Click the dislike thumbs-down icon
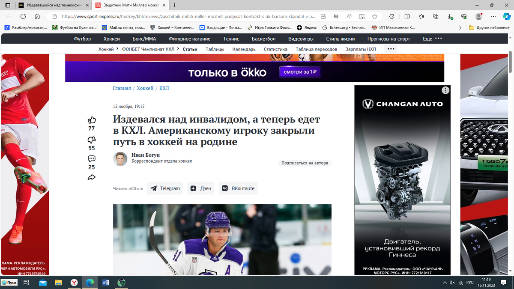Screen dimensions: 514x289 tap(91, 140)
